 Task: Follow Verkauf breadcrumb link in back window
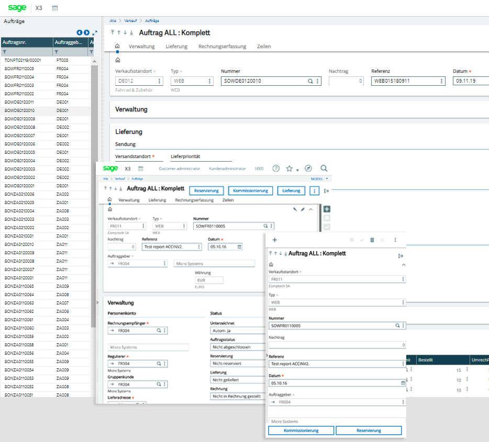coord(130,20)
